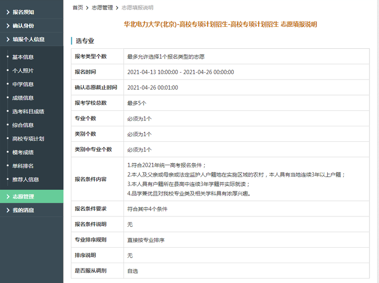Collapse the 填报个人信息 sidebar section
Image resolution: width=379 pixels, height=283 pixels.
[28, 39]
